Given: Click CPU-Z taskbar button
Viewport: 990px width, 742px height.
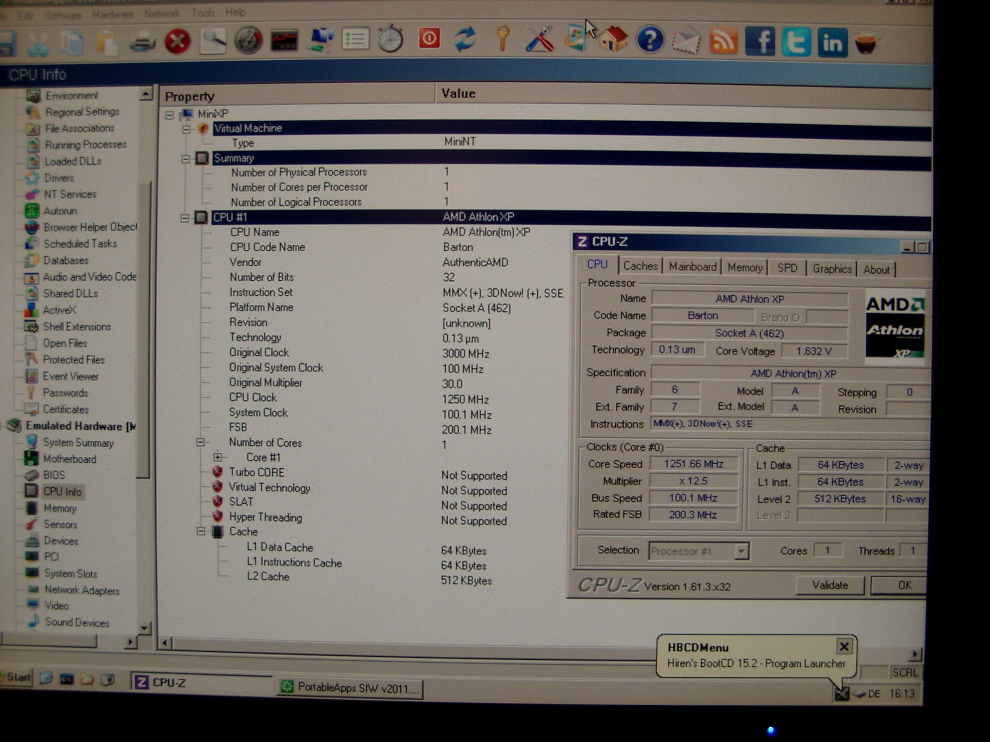Looking at the screenshot, I should [202, 683].
